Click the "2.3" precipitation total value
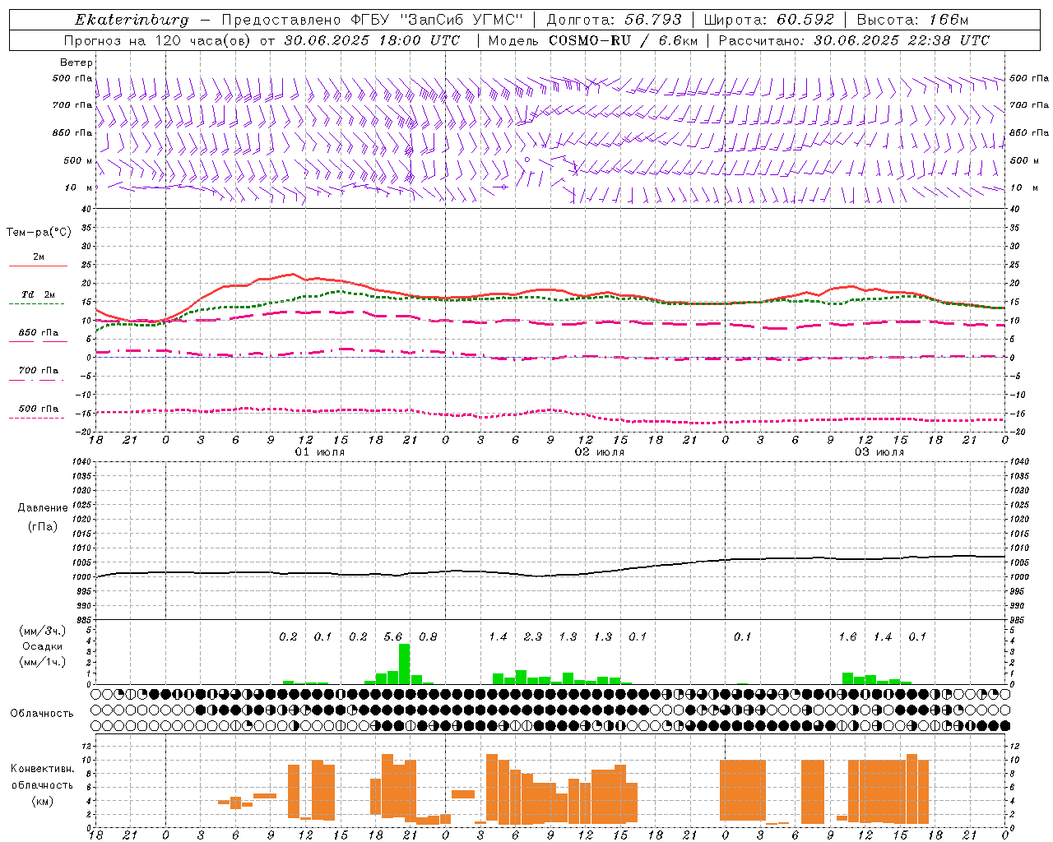This screenshot has width=1053, height=842. coord(533,636)
